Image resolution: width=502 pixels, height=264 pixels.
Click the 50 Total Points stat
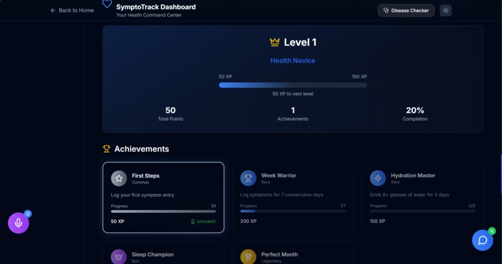pos(170,114)
